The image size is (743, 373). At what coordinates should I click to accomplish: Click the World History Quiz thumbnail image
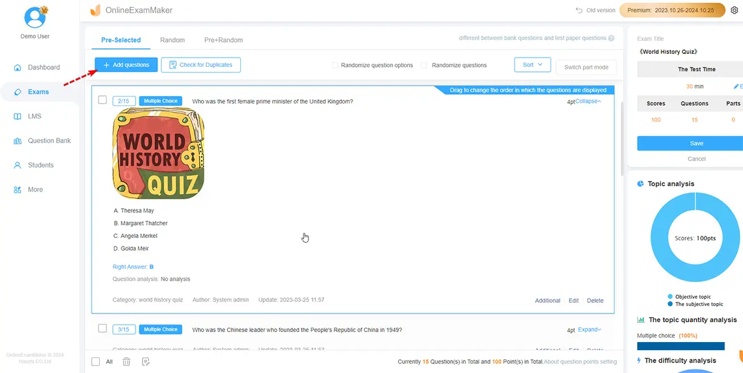159,154
